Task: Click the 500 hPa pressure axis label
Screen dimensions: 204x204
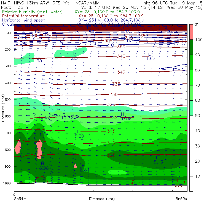Action: coord(8,100)
